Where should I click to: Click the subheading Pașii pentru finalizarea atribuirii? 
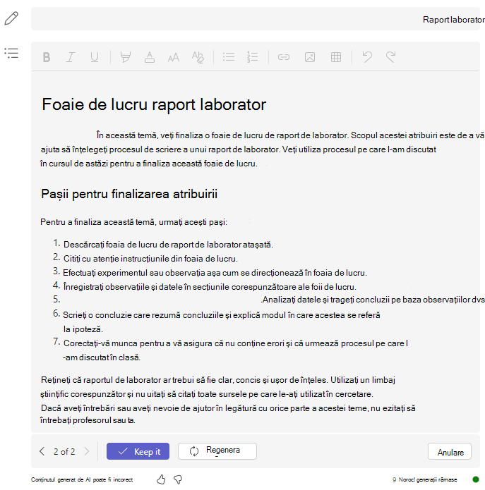[129, 194]
